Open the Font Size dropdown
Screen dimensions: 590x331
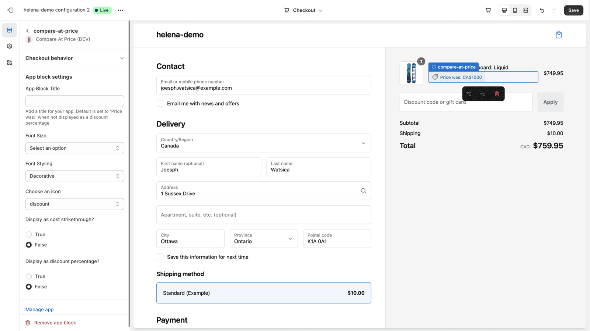click(x=74, y=148)
